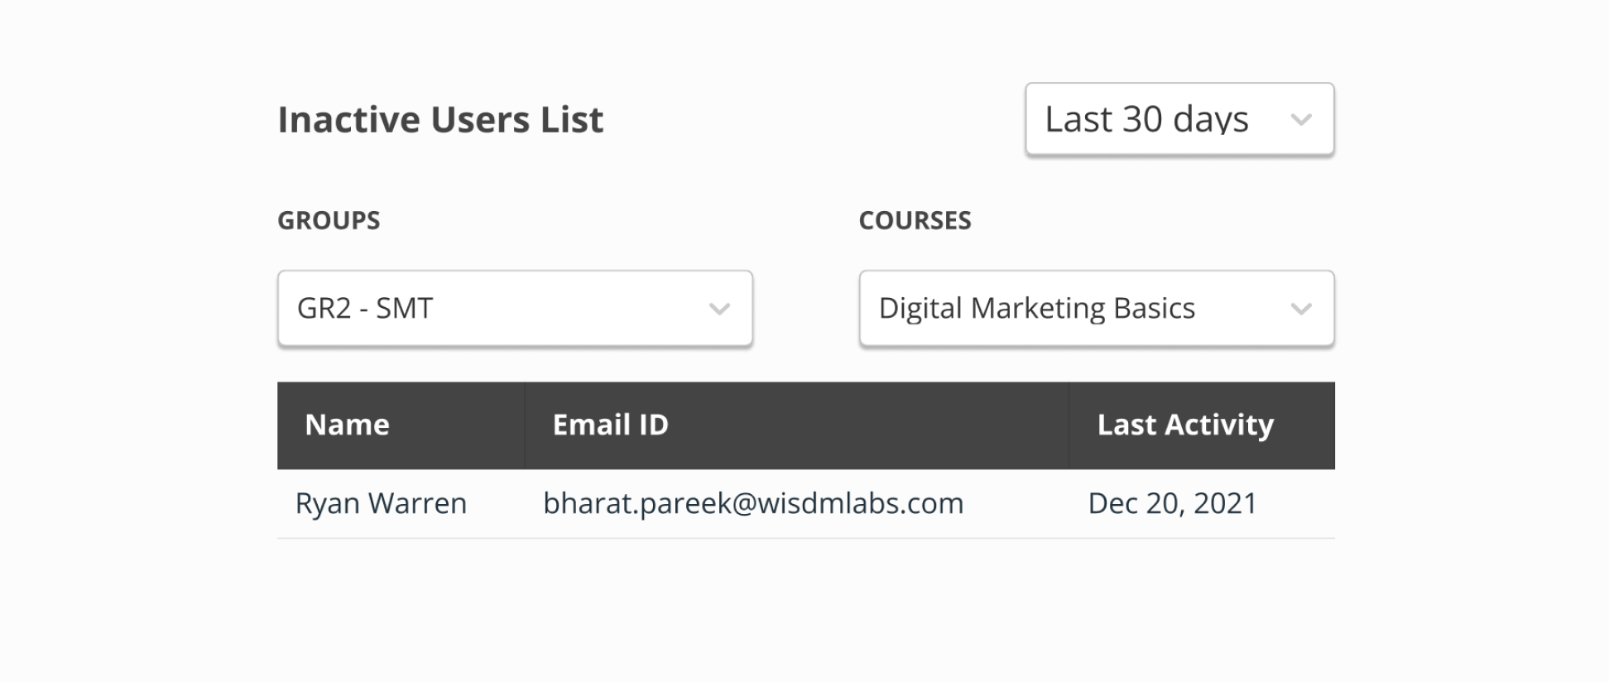Click the blank header area right of Email ID
This screenshot has height=682, width=1609.
[x=869, y=425]
